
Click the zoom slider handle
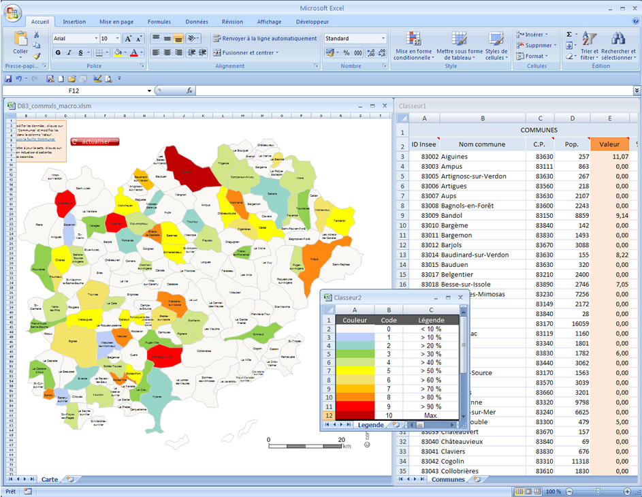pyautogui.click(x=598, y=492)
